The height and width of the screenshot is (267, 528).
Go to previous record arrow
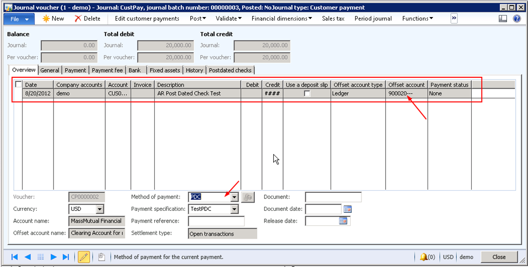pyautogui.click(x=27, y=257)
